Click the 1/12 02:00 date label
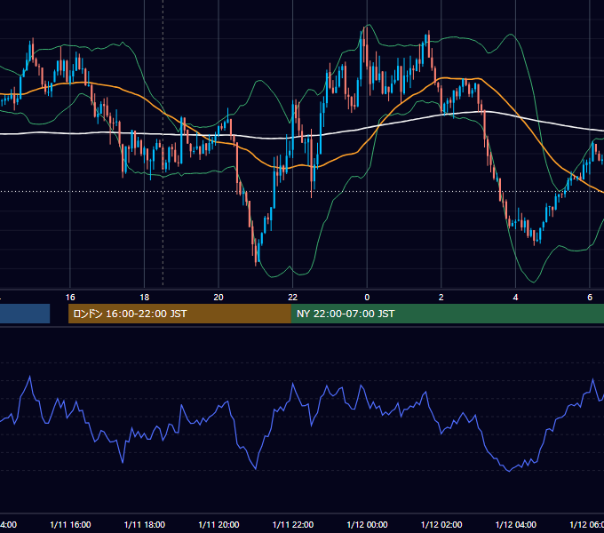The height and width of the screenshot is (533, 604). coord(441,524)
